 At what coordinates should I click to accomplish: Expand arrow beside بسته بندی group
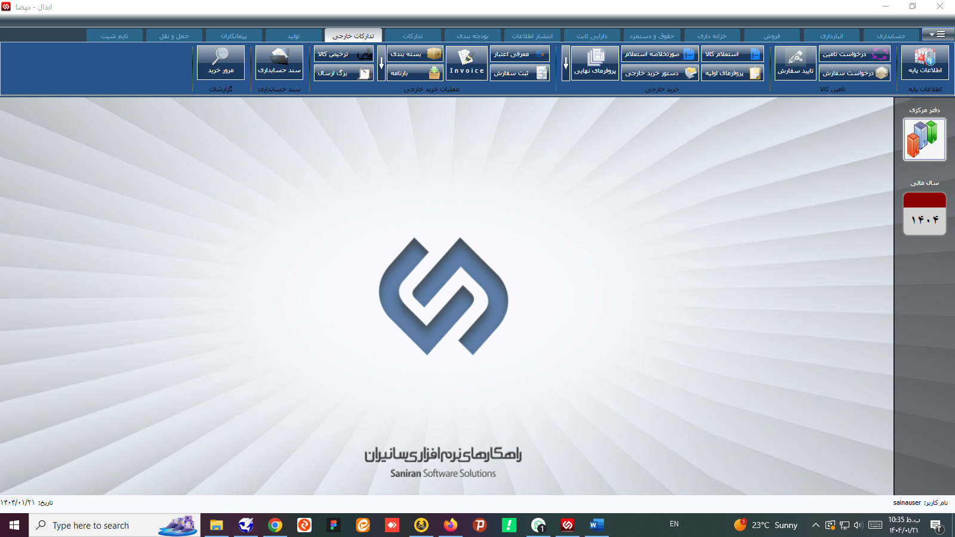coord(381,63)
